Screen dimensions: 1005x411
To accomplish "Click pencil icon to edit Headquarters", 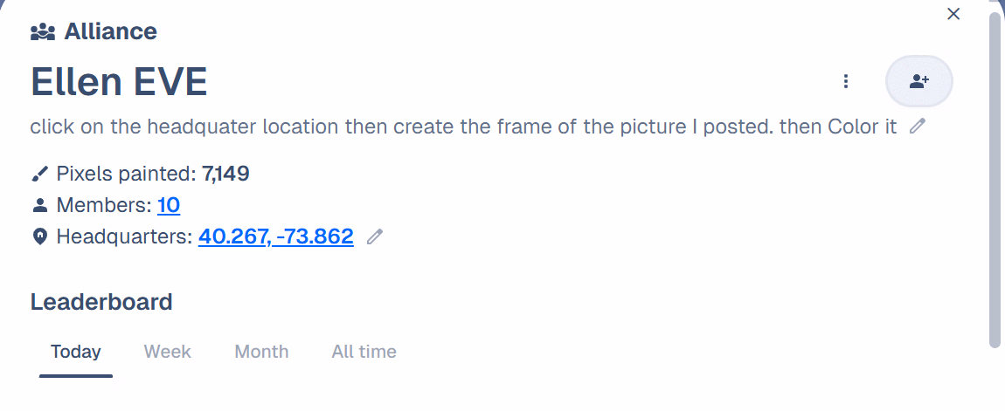I will [375, 236].
